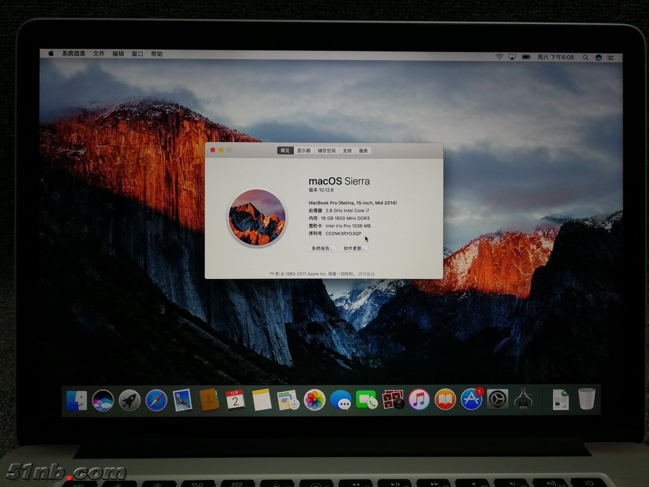Open the Trash in the Dock
This screenshot has width=649, height=487.
586,399
